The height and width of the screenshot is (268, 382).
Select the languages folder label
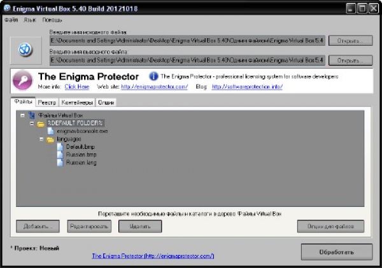click(x=69, y=139)
